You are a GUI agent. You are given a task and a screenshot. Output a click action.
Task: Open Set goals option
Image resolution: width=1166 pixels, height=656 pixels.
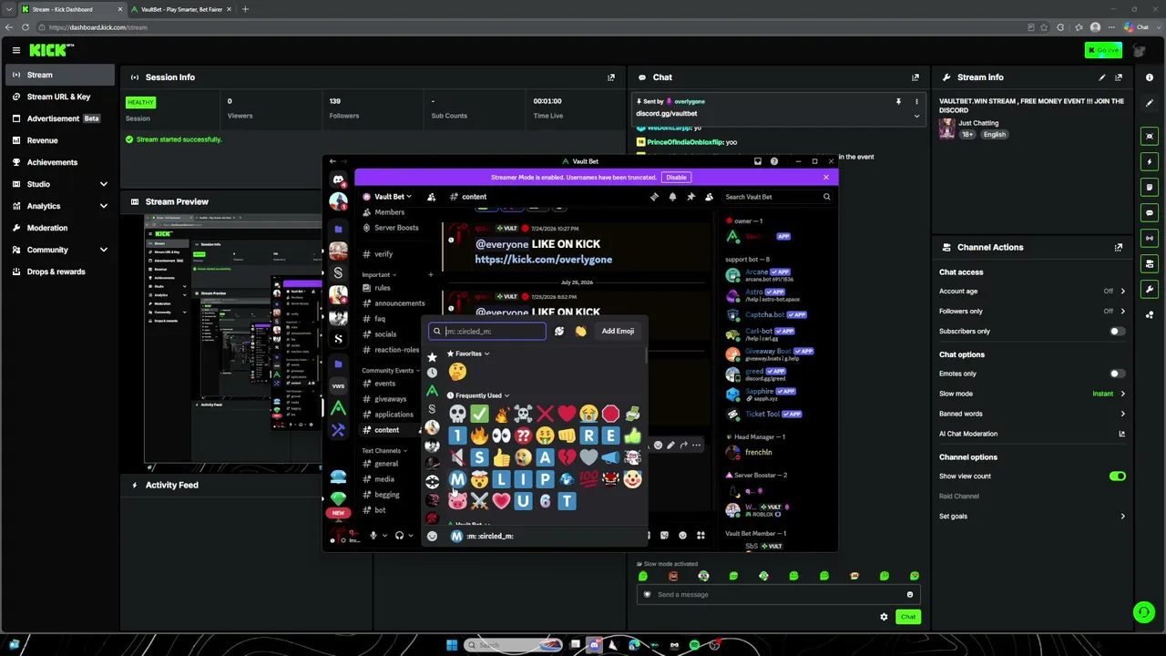[x=1032, y=517]
